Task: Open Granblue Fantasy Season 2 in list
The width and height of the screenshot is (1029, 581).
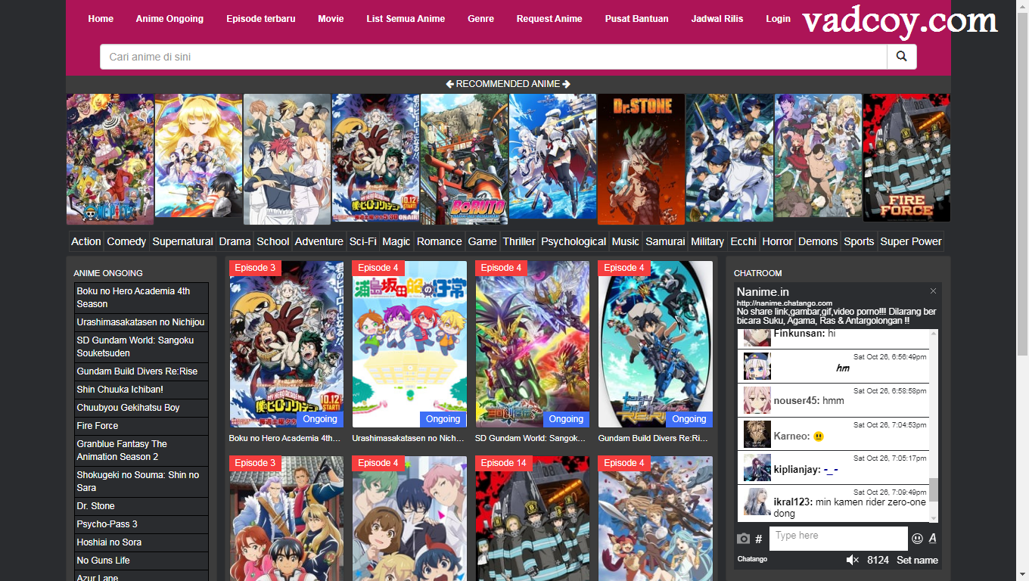Action: pyautogui.click(x=141, y=450)
